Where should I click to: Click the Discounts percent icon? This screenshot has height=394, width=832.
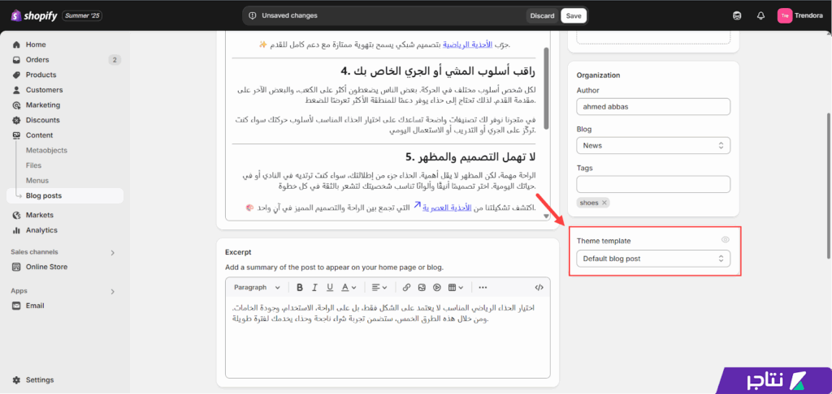click(16, 120)
